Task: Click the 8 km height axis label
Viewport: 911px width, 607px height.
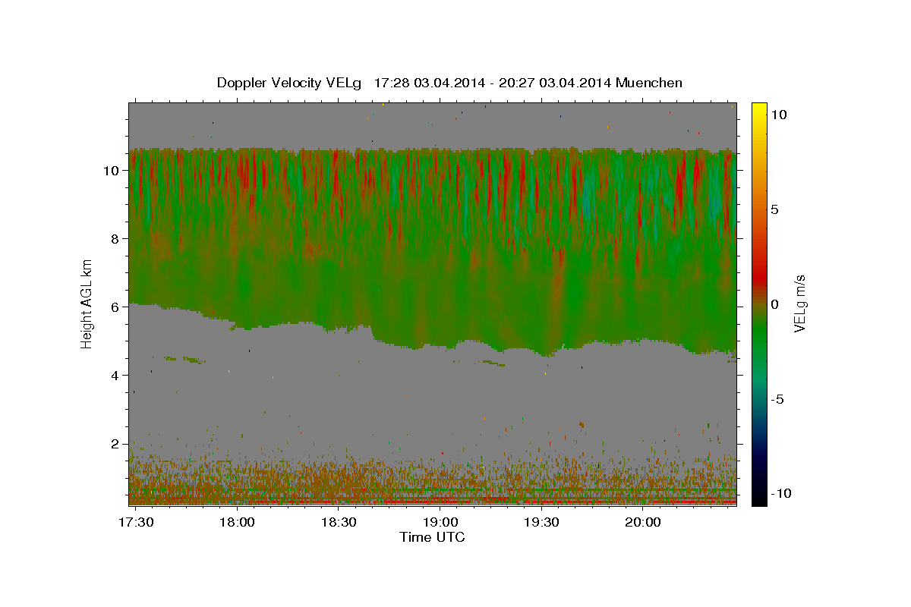Action: [113, 239]
